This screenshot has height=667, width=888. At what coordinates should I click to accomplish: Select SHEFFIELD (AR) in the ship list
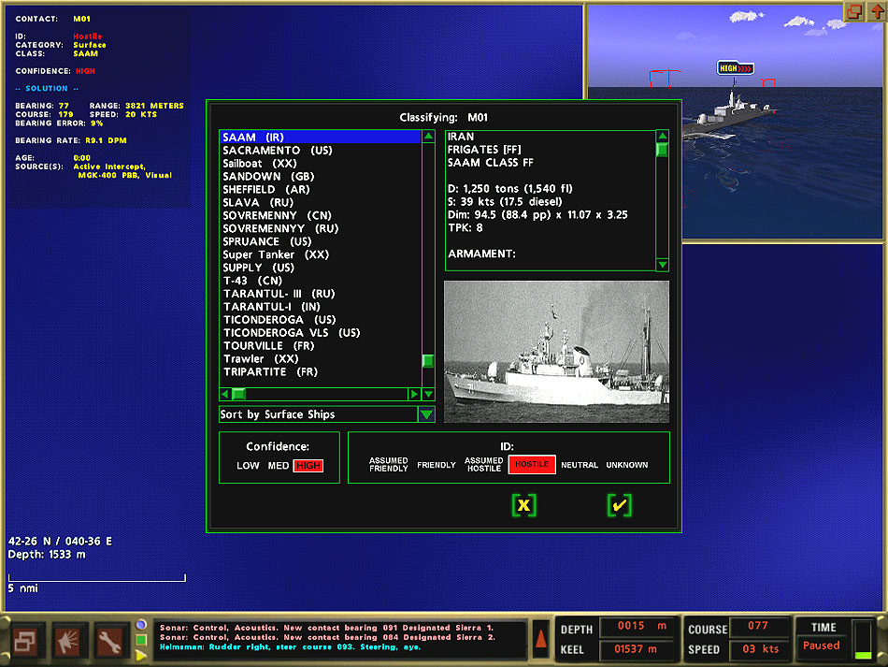tap(320, 189)
